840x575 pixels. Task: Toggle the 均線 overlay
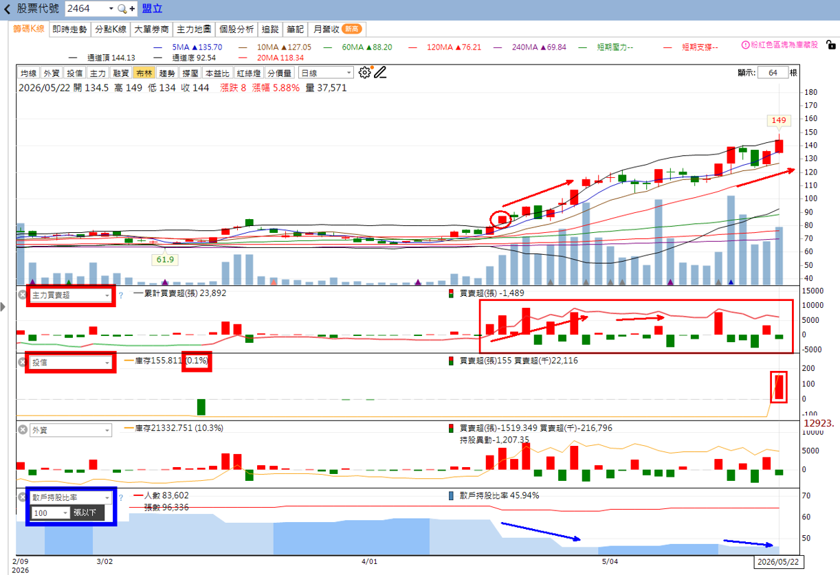27,73
